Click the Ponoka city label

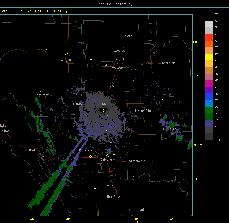coord(128,36)
